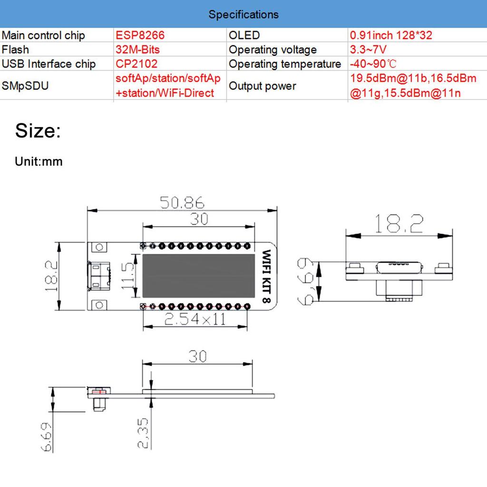Image resolution: width=487 pixels, height=487 pixels.
Task: Click the 2.54×11 pin pitch dimension
Action: pyautogui.click(x=195, y=320)
